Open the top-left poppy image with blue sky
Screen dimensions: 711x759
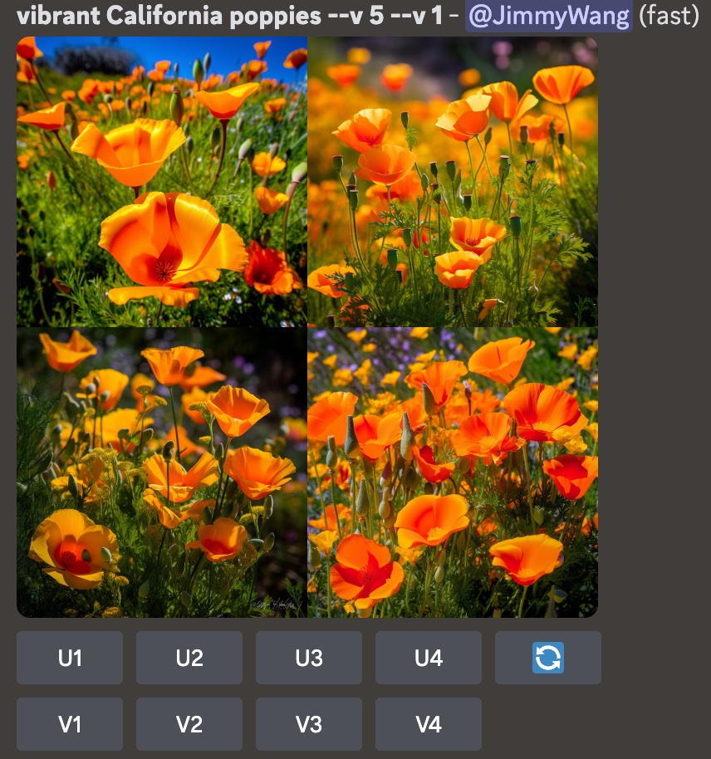[x=162, y=181]
